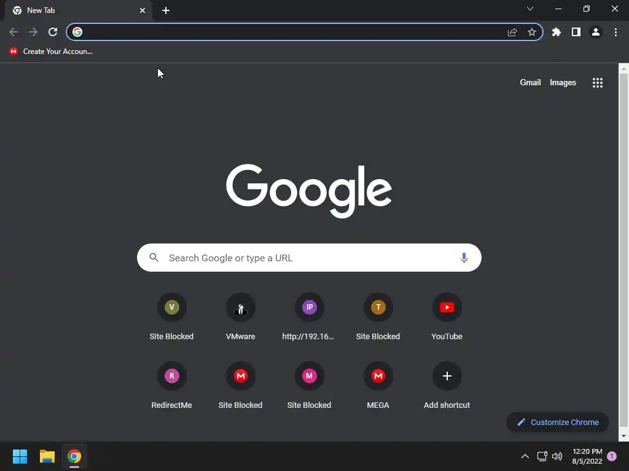This screenshot has height=471, width=629.
Task: Start voice search with microphone icon
Action: (464, 258)
